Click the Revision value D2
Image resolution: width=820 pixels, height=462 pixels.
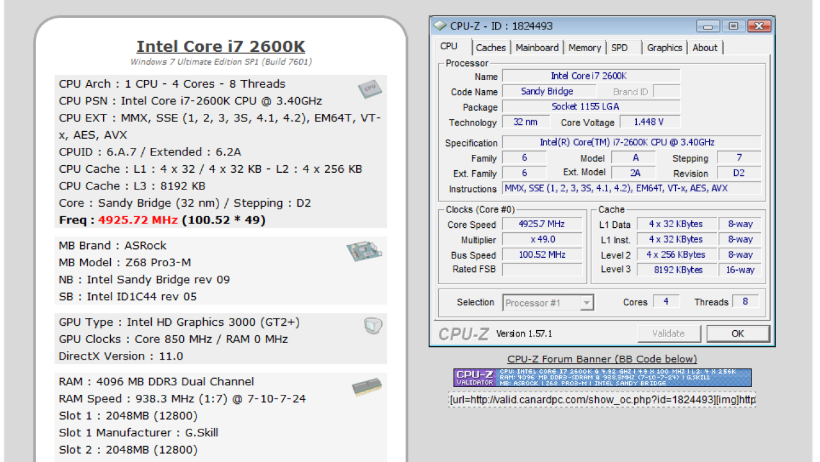pyautogui.click(x=739, y=173)
